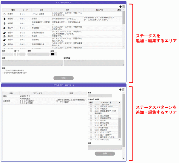
Task: Click the trash icon in Status Pattern panel
Action: pos(123,90)
